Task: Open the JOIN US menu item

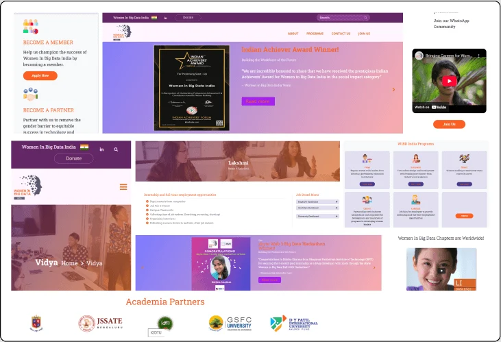Action: [364, 34]
